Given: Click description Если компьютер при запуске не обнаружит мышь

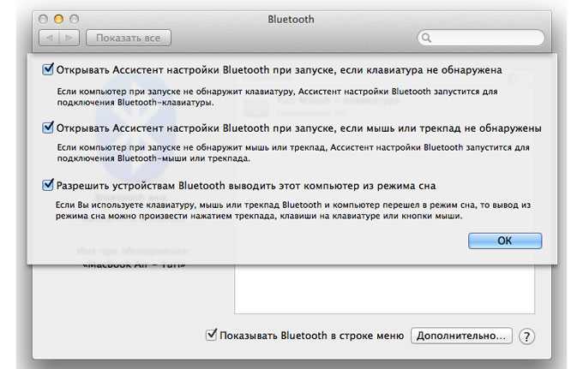Looking at the screenshot, I should 293,152.
